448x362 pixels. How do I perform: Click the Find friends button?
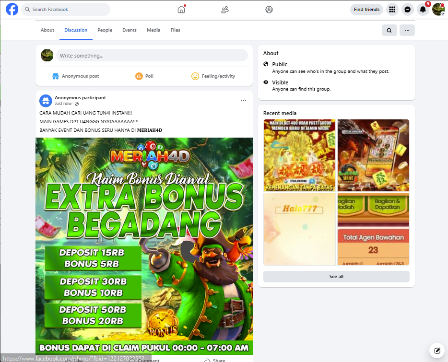(366, 10)
